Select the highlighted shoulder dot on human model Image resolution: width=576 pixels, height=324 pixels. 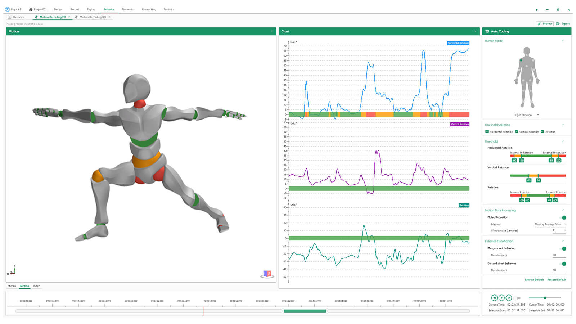pyautogui.click(x=521, y=60)
